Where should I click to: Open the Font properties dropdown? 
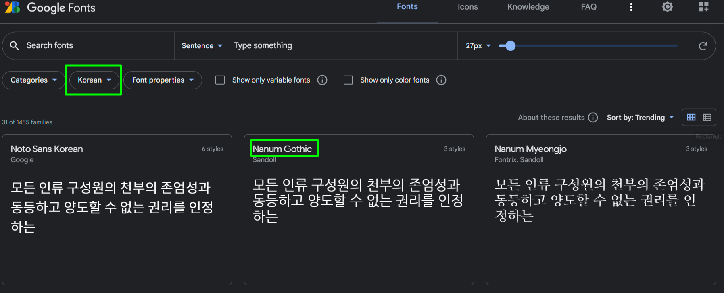(163, 80)
